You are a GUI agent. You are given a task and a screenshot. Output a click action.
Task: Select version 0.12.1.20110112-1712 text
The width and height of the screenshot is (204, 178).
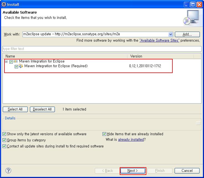pos(145,66)
